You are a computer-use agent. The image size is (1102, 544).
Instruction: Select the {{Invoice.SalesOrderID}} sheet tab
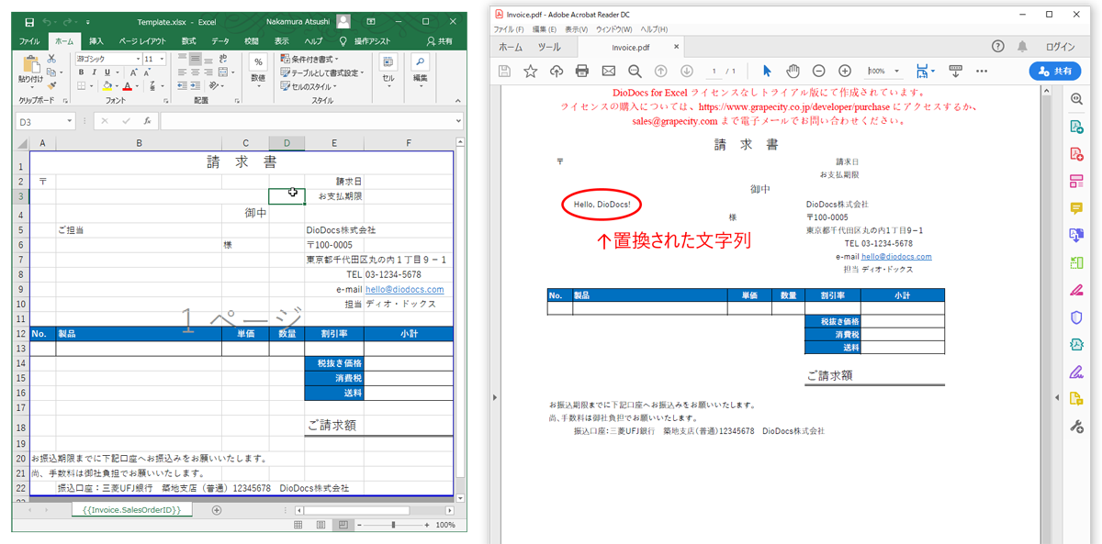pos(131,509)
